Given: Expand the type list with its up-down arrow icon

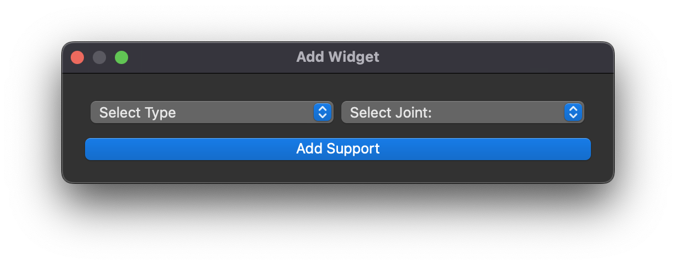Looking at the screenshot, I should coord(323,112).
